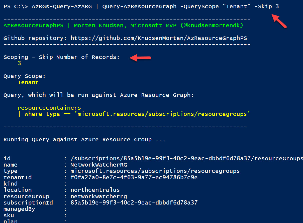Click the type value 'microsoft.resources/subscriptions/resourcegroups' in the output

(155, 171)
